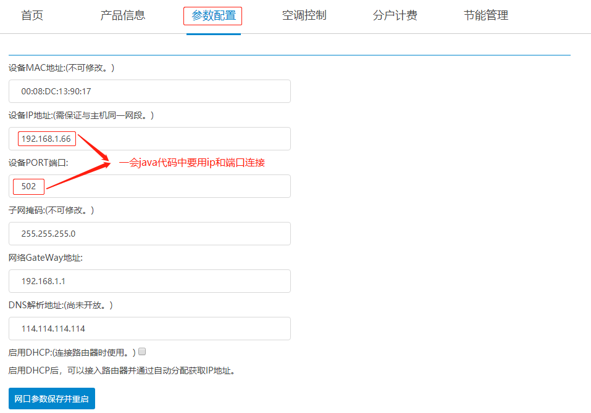The width and height of the screenshot is (591, 413).
Task: Focus the device IP field 192.168.1.66
Action: [149, 139]
